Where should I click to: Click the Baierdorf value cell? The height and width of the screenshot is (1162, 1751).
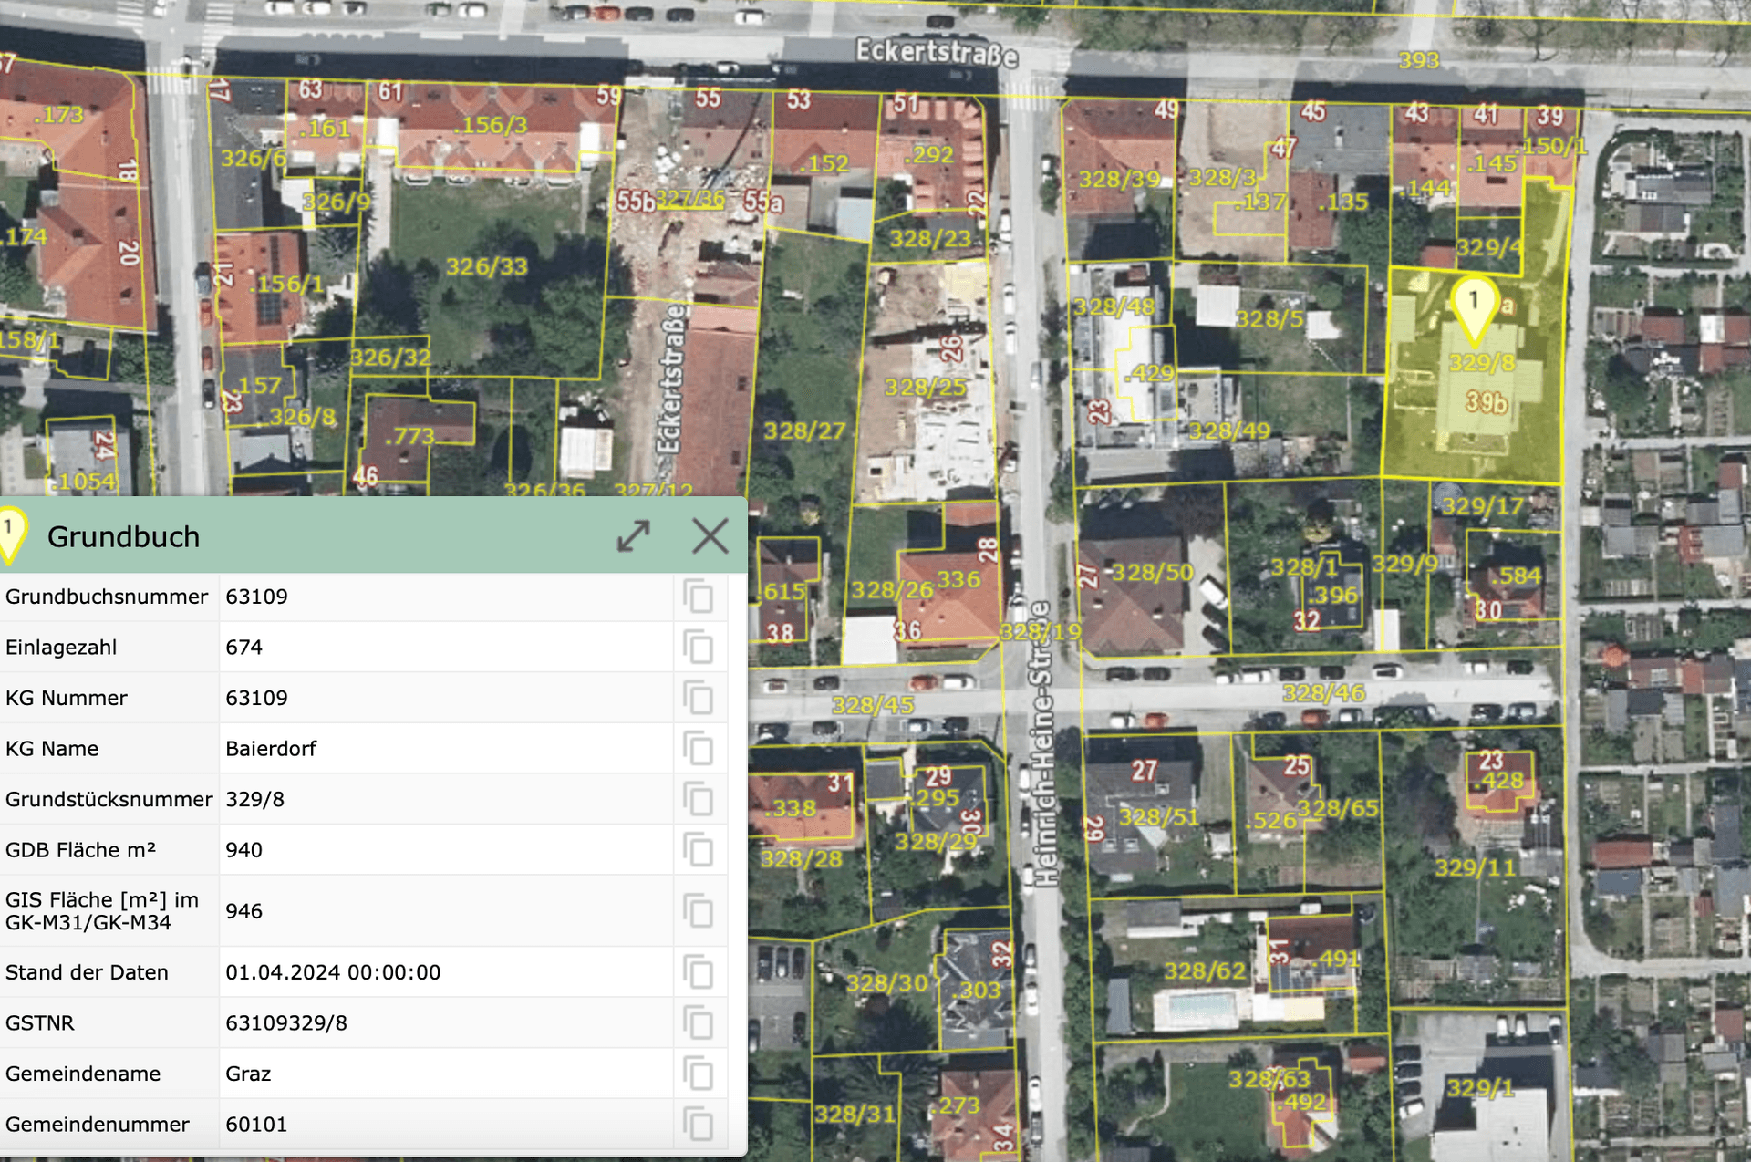click(x=446, y=749)
